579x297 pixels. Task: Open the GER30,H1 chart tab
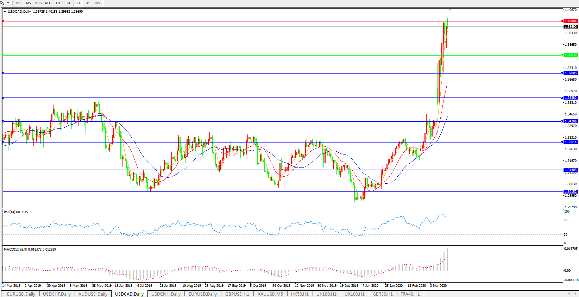[383, 294]
